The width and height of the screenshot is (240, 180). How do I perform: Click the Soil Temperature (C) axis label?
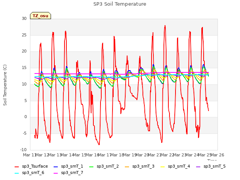pyautogui.click(x=5, y=85)
